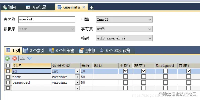Click the Unsigned column header
This screenshot has width=200, height=100.
[x=166, y=66]
